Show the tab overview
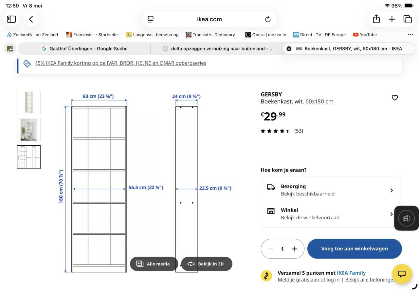The width and height of the screenshot is (419, 291). (x=408, y=19)
